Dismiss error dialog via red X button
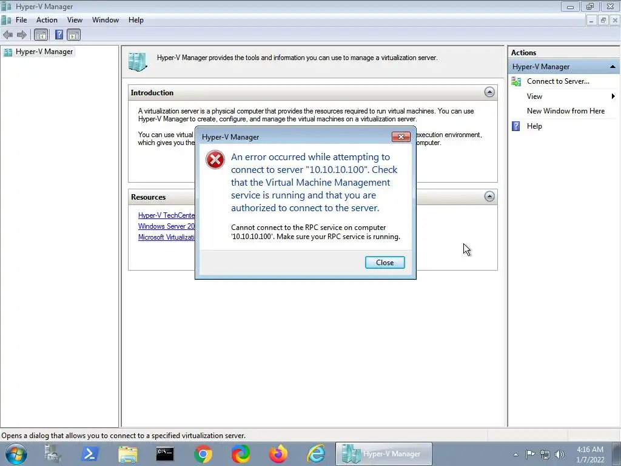Image resolution: width=621 pixels, height=466 pixels. (x=401, y=137)
